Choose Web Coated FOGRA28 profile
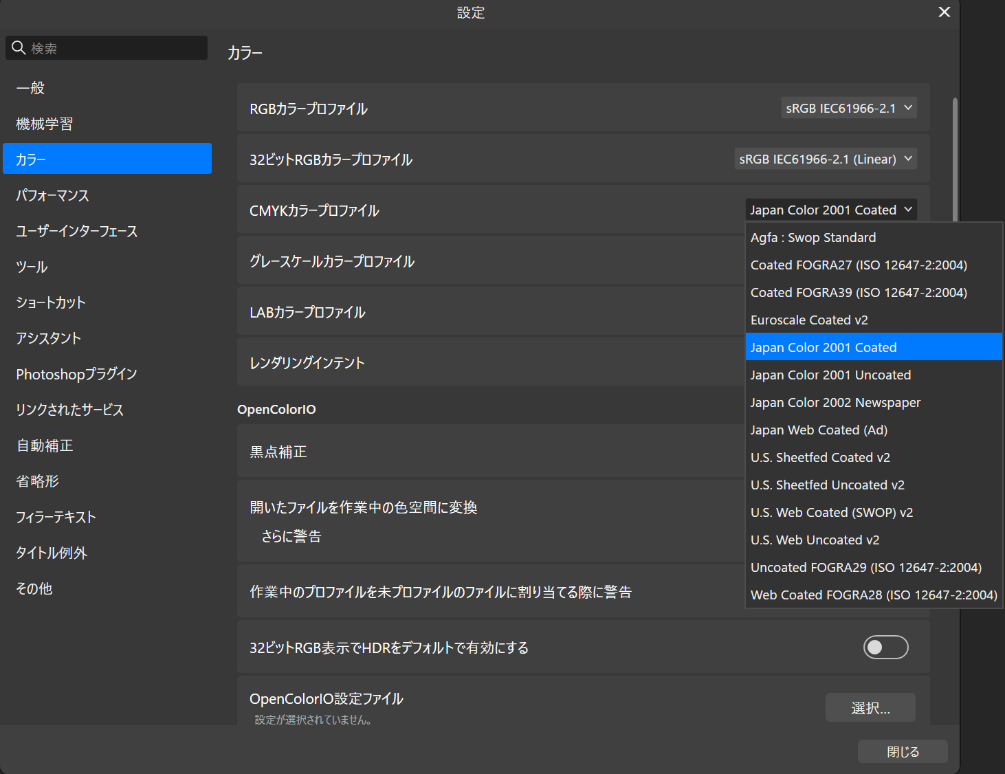Viewport: 1005px width, 774px height. tap(874, 595)
